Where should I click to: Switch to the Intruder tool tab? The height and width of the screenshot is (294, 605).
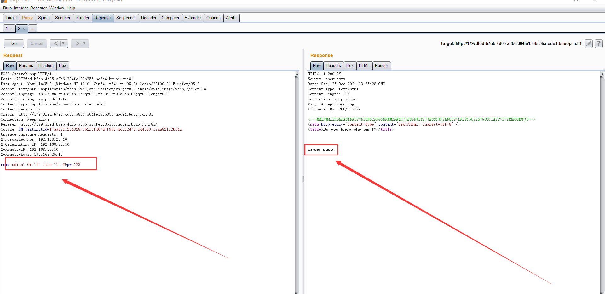tap(82, 18)
